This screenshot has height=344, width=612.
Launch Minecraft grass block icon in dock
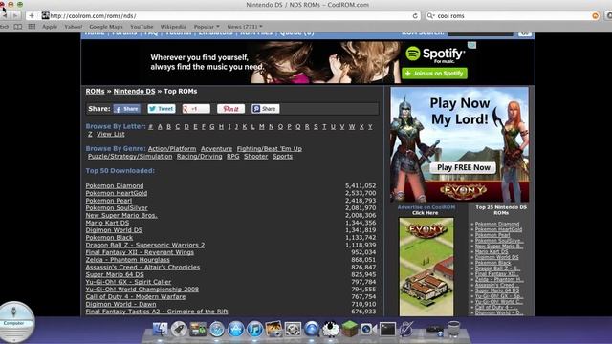pyautogui.click(x=349, y=329)
